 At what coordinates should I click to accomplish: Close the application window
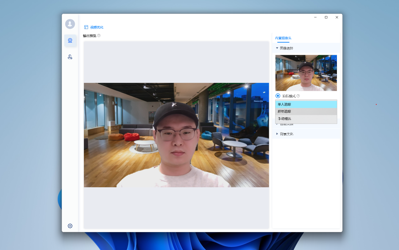coord(337,17)
